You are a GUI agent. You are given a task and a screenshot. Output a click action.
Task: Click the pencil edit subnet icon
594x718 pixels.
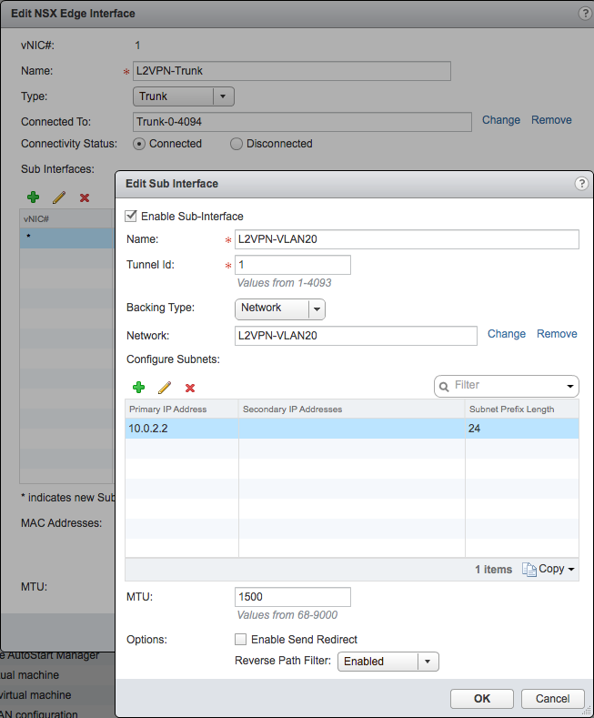click(x=165, y=388)
